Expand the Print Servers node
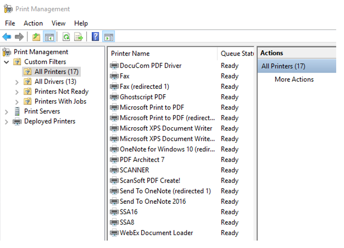344x248 pixels. coord(7,112)
